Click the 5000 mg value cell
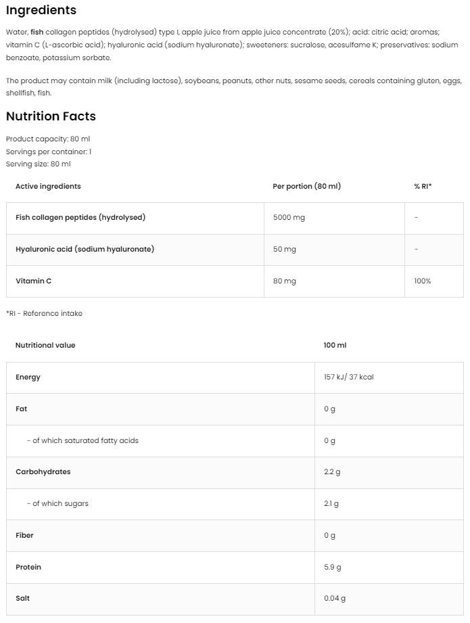 (x=289, y=218)
